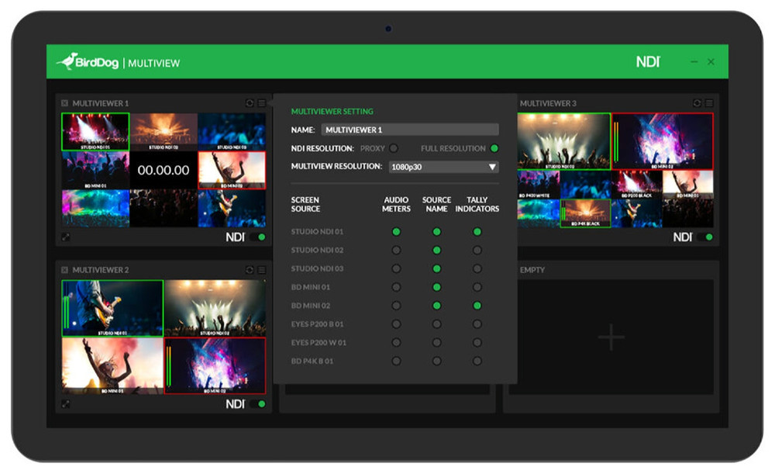Open Multiviewer 2 options menu
775x474 pixels.
(262, 269)
